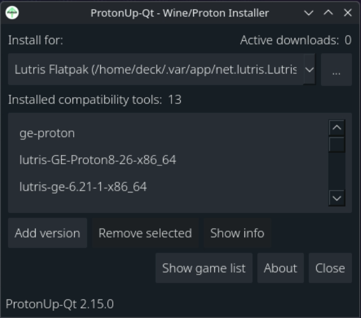Viewport: 361px width, 318px height.
Task: Close window using the title bar X
Action: (x=348, y=13)
